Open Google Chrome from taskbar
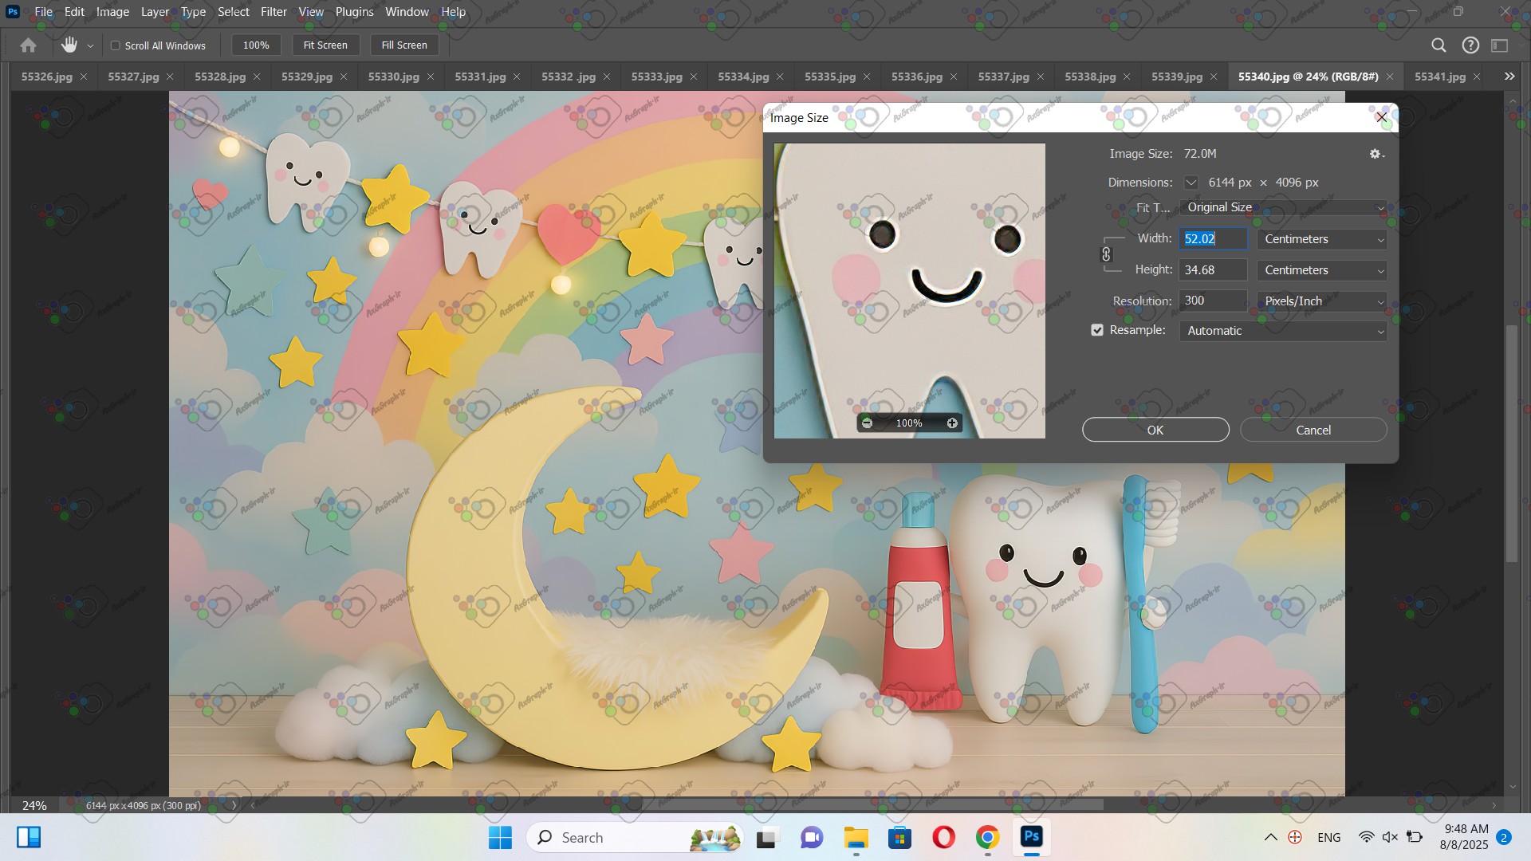The width and height of the screenshot is (1531, 861). [x=988, y=837]
